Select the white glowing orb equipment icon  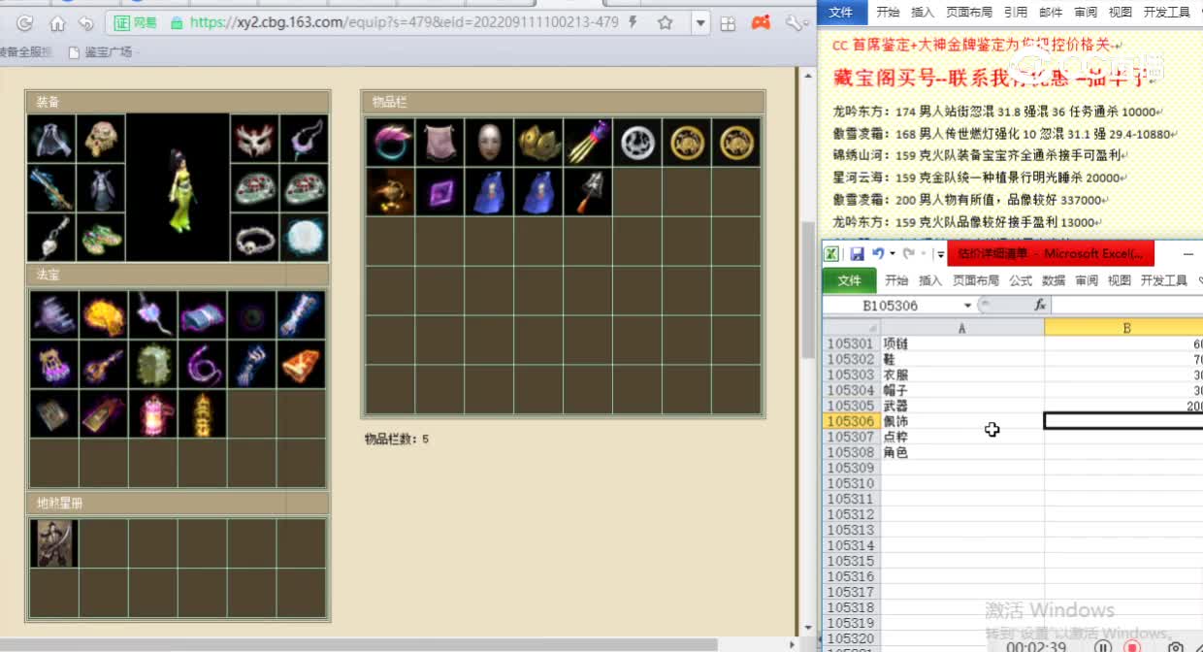(305, 238)
